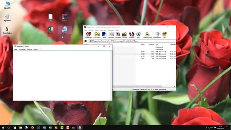Viewport: 231px width, 130px height.
Task: Open the Action Center notifications
Action: [227, 127]
